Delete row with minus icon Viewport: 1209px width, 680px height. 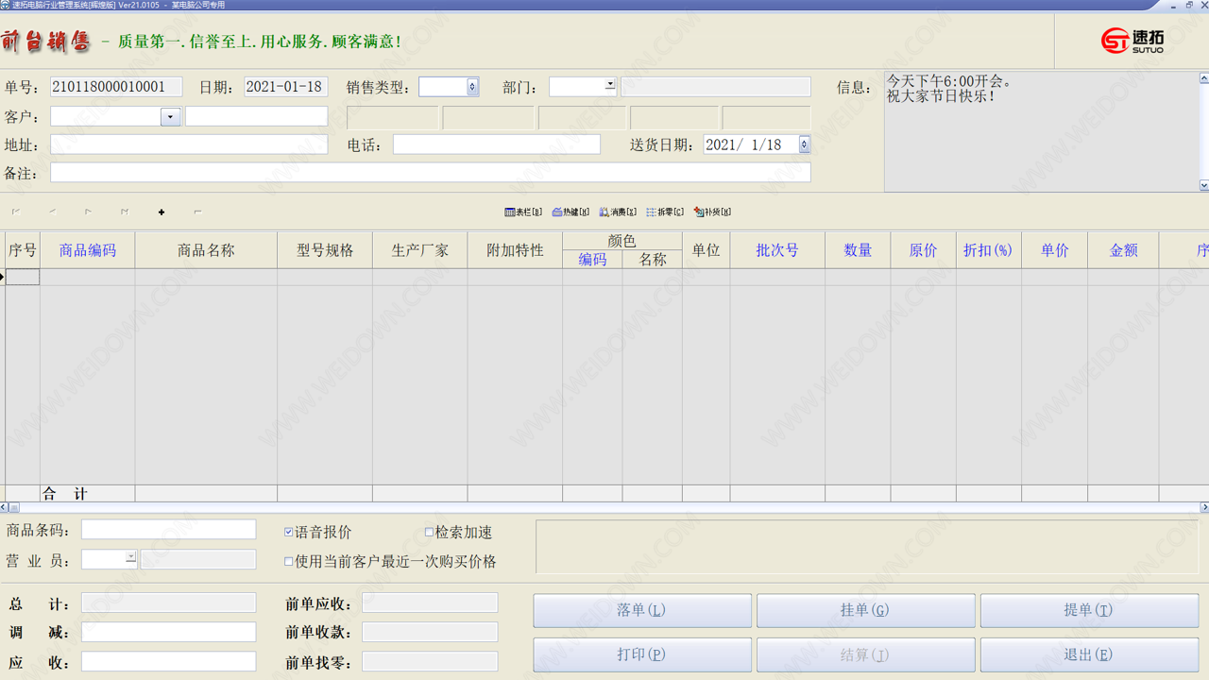tap(197, 212)
